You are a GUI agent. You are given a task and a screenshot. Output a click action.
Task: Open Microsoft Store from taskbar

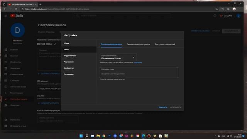click(160, 136)
